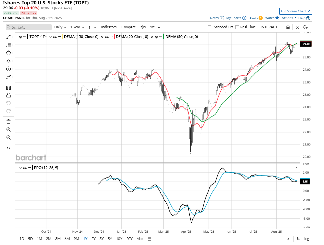324x245 pixels.
Task: Remove the DEMA (50, Close, 0) indicator
Action: tap(152, 37)
